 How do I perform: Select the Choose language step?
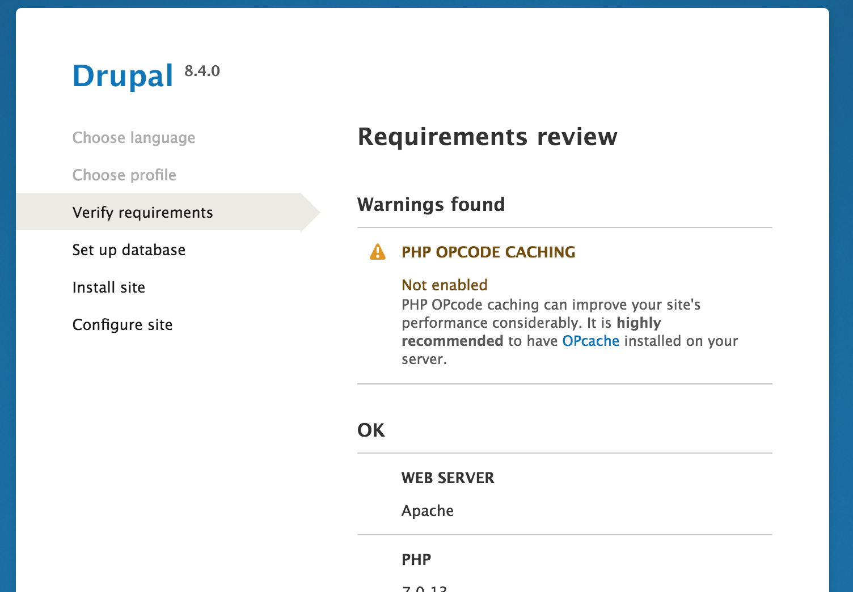click(134, 138)
